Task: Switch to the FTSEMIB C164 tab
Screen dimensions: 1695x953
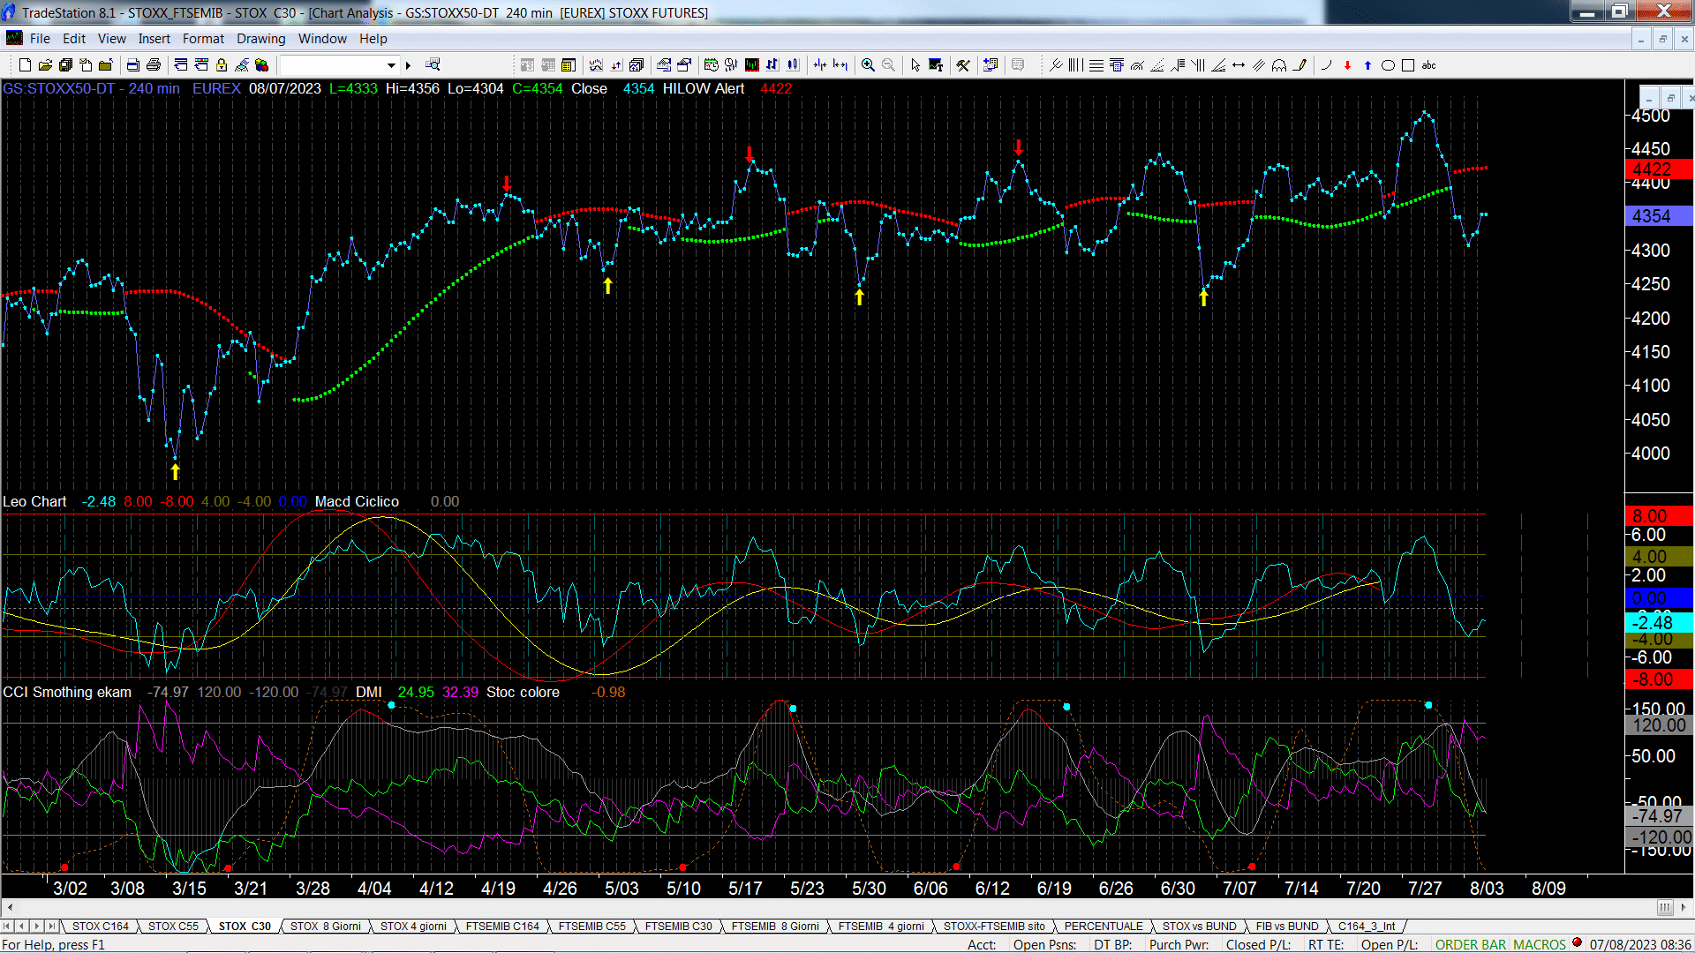Action: pyautogui.click(x=502, y=927)
